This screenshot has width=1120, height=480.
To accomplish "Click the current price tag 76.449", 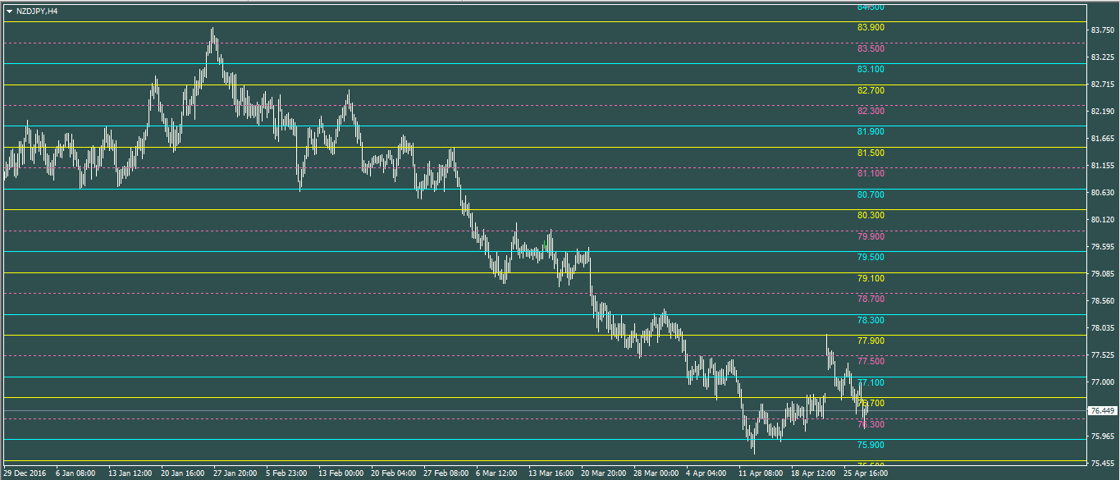I will pos(1101,410).
